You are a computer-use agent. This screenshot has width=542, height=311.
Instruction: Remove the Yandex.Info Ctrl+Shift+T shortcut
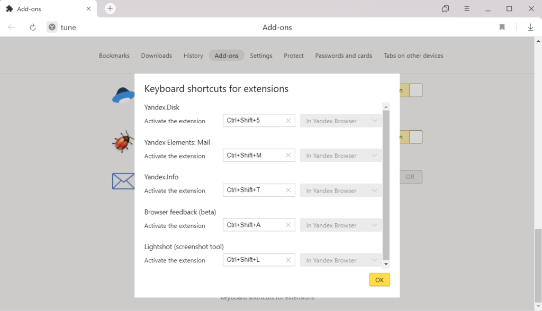288,190
